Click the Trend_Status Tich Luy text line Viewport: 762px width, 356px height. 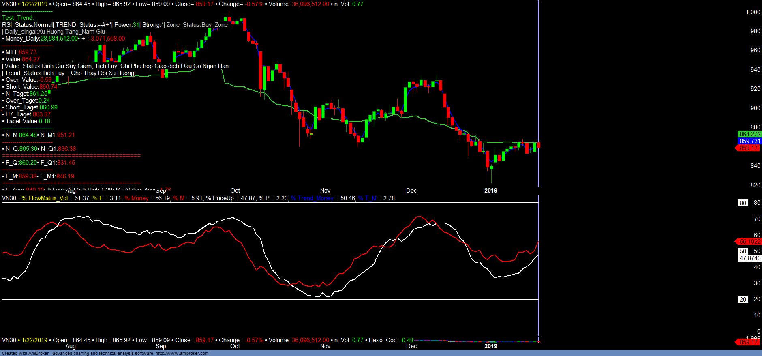69,73
